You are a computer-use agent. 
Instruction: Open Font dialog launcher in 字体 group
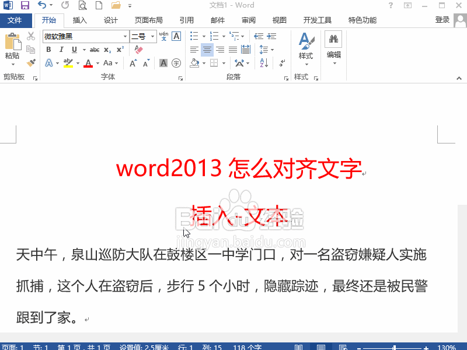(180, 78)
